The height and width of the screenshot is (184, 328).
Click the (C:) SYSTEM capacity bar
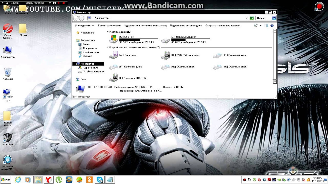point(139,40)
